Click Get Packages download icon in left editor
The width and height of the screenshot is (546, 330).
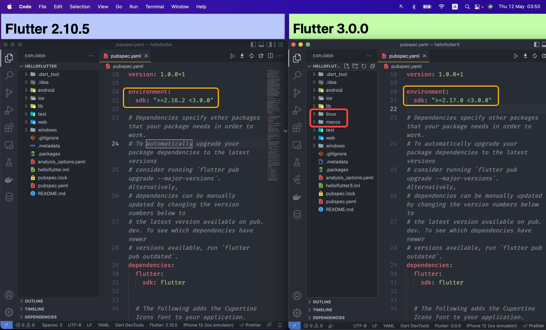(x=242, y=56)
